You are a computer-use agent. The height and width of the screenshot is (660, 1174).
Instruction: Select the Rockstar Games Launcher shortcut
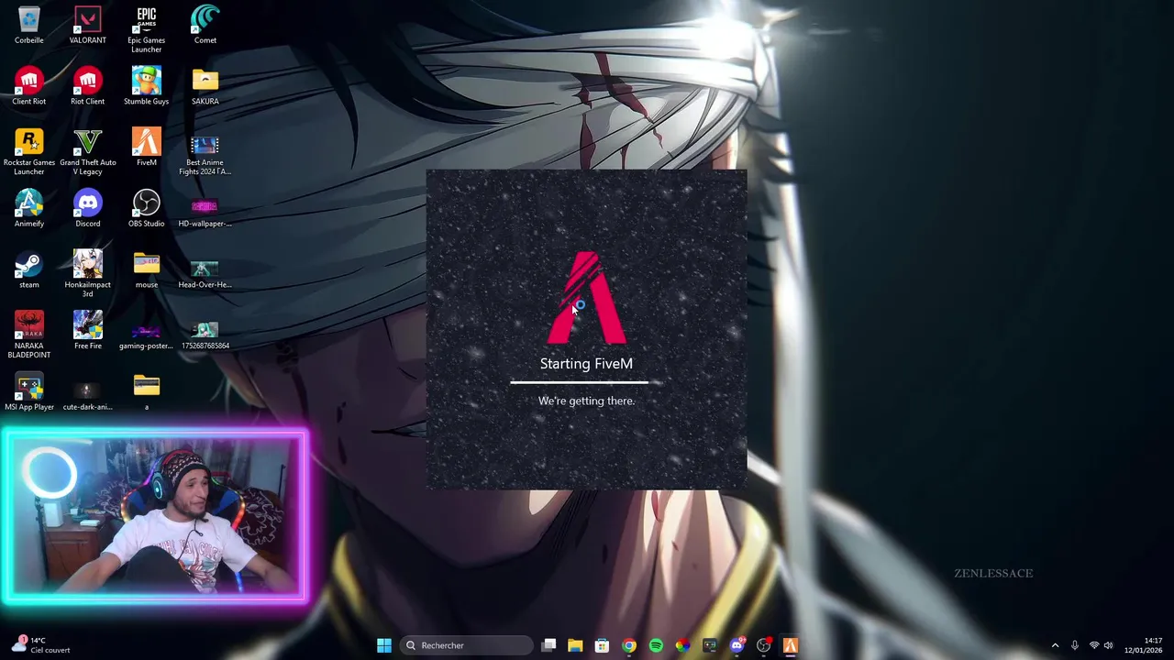pos(28,152)
